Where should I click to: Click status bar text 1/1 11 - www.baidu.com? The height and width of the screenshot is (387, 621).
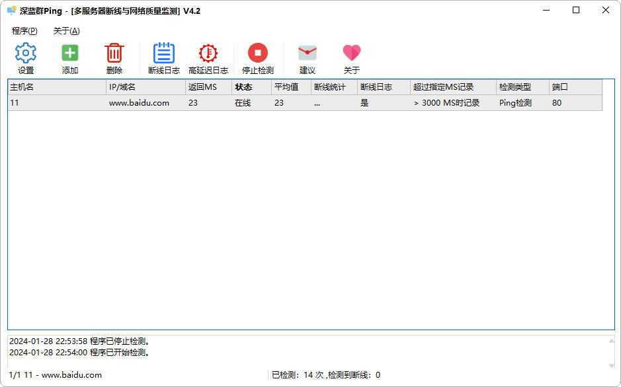(55, 374)
